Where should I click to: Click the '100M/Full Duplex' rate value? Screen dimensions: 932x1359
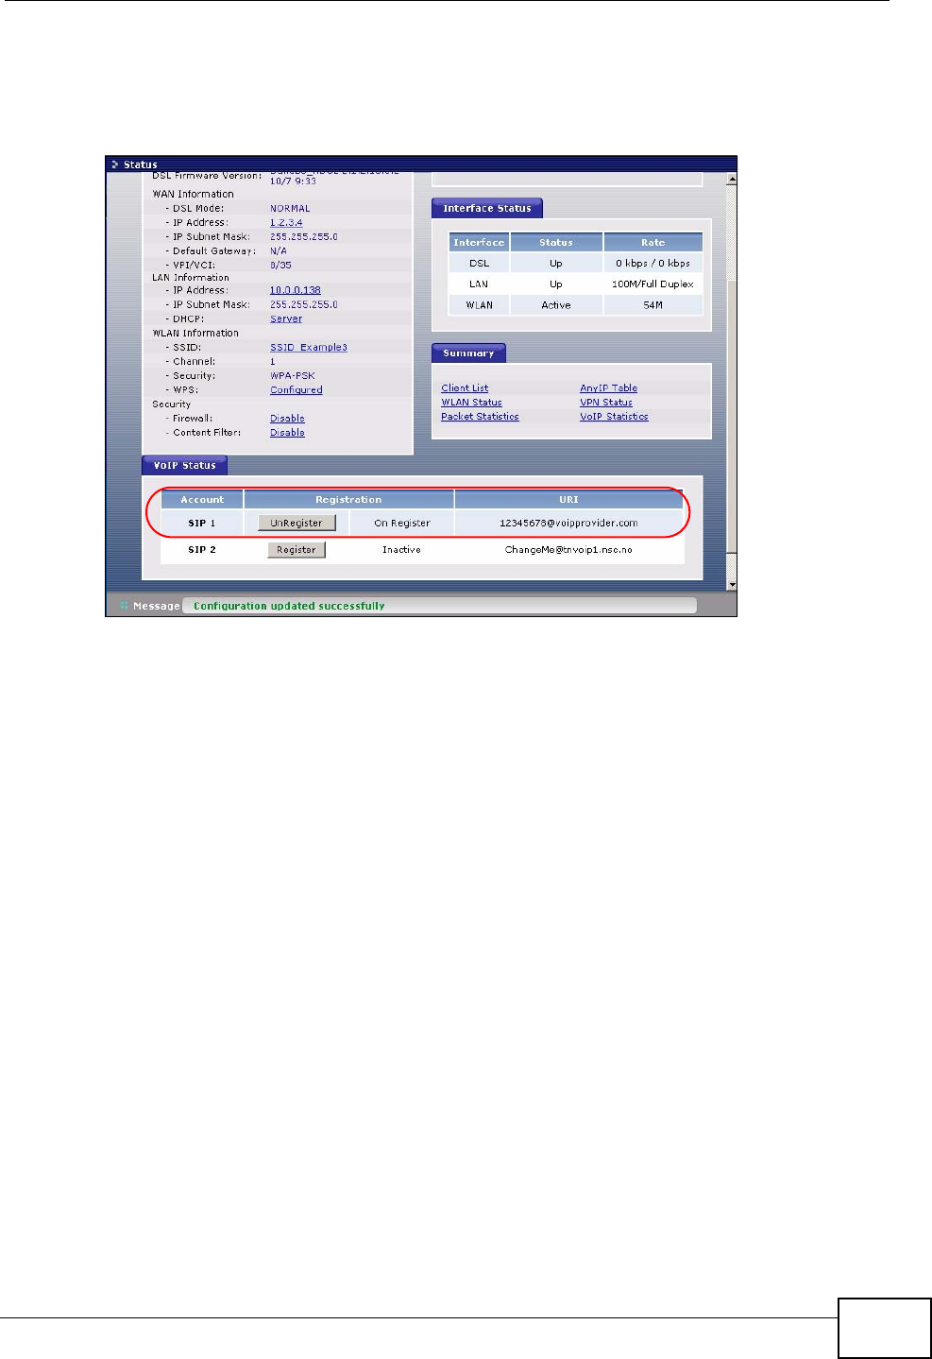(652, 284)
